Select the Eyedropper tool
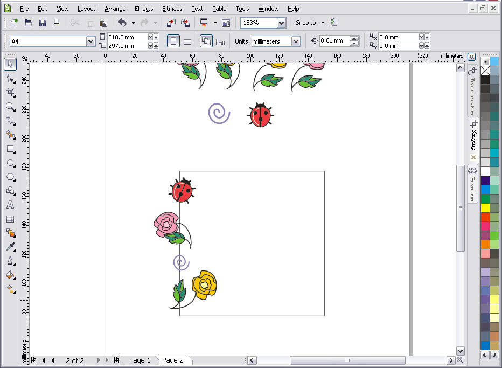 click(x=10, y=247)
